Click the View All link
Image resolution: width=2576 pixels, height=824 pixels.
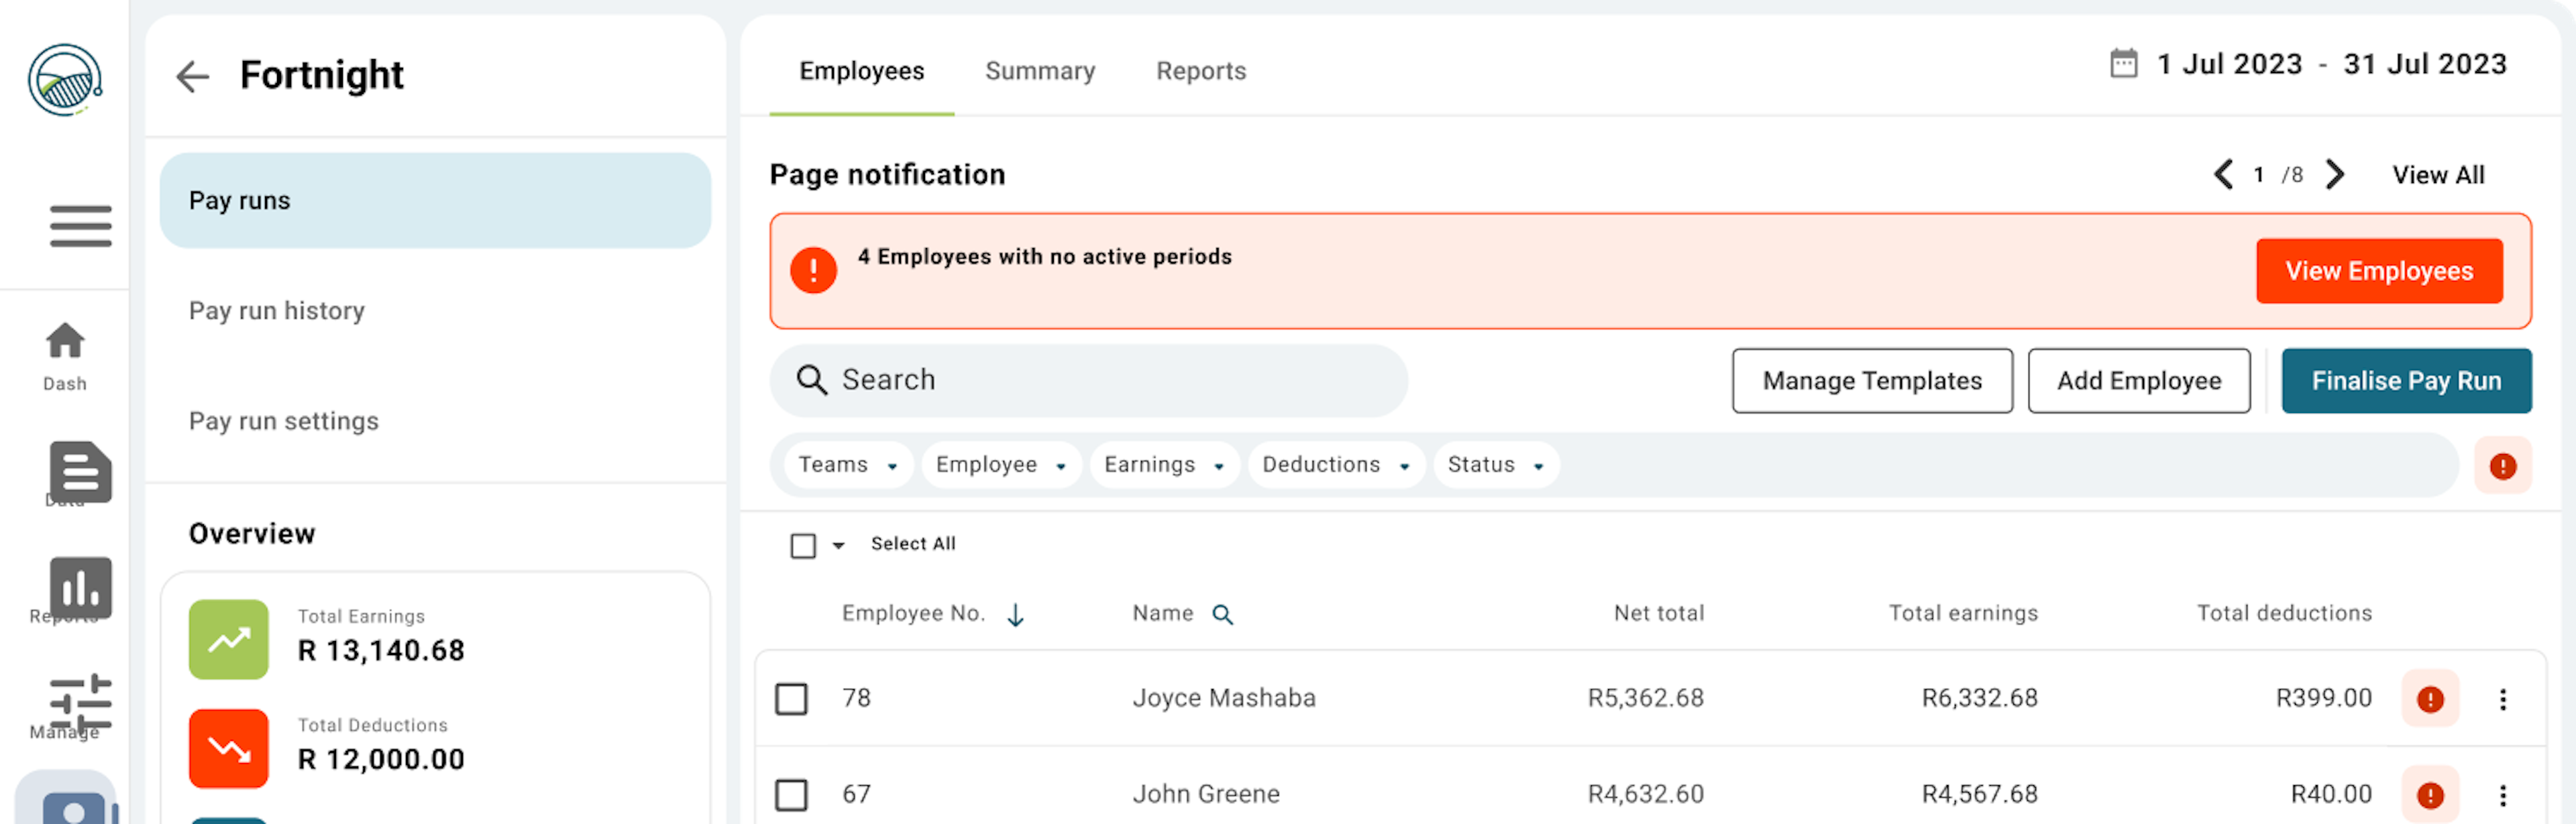pyautogui.click(x=2438, y=175)
